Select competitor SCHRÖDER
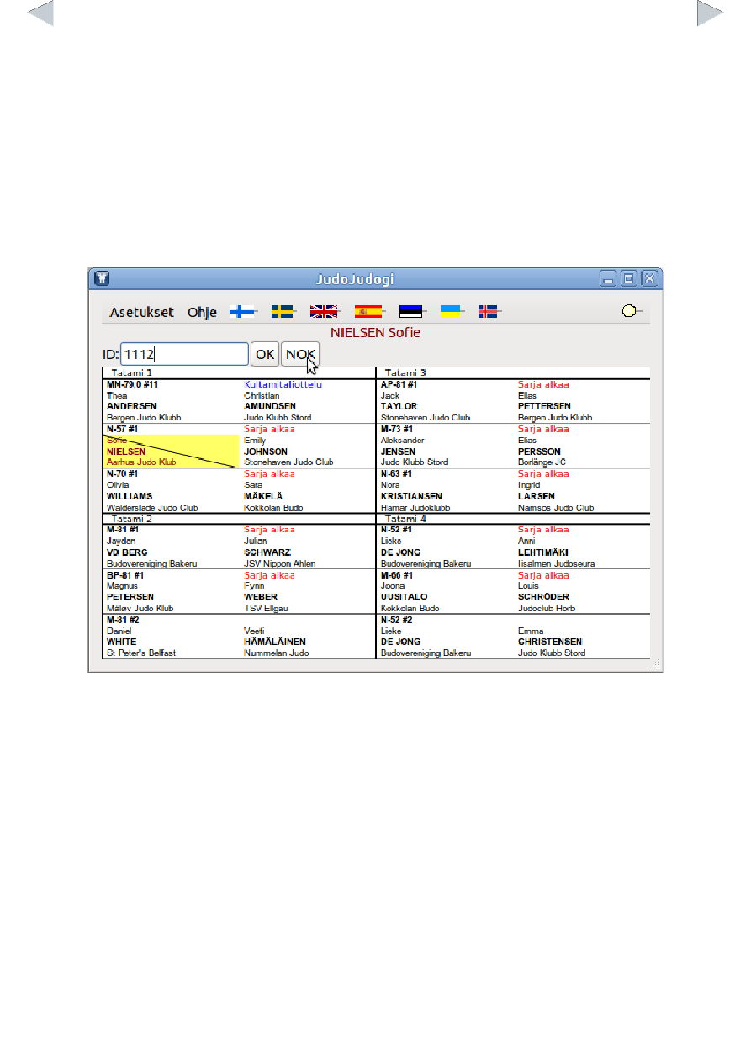The height and width of the screenshot is (1062, 751). coord(543,597)
